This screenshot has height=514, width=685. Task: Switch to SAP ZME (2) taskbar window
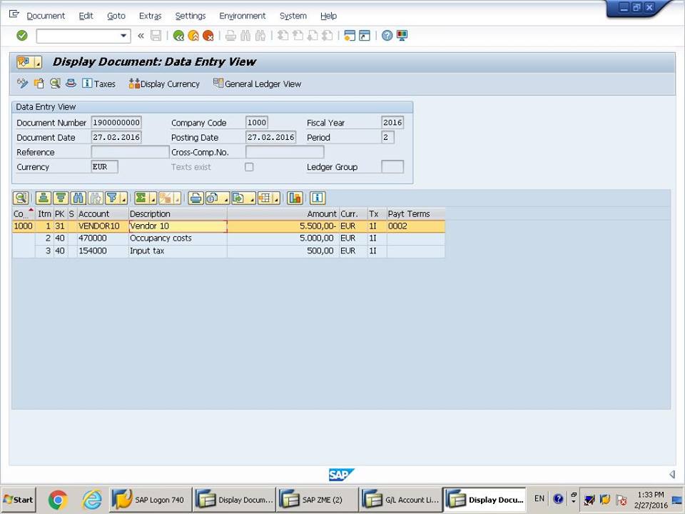pos(317,500)
